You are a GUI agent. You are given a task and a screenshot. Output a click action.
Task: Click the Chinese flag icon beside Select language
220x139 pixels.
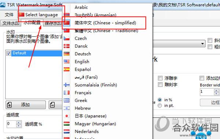point(22,15)
